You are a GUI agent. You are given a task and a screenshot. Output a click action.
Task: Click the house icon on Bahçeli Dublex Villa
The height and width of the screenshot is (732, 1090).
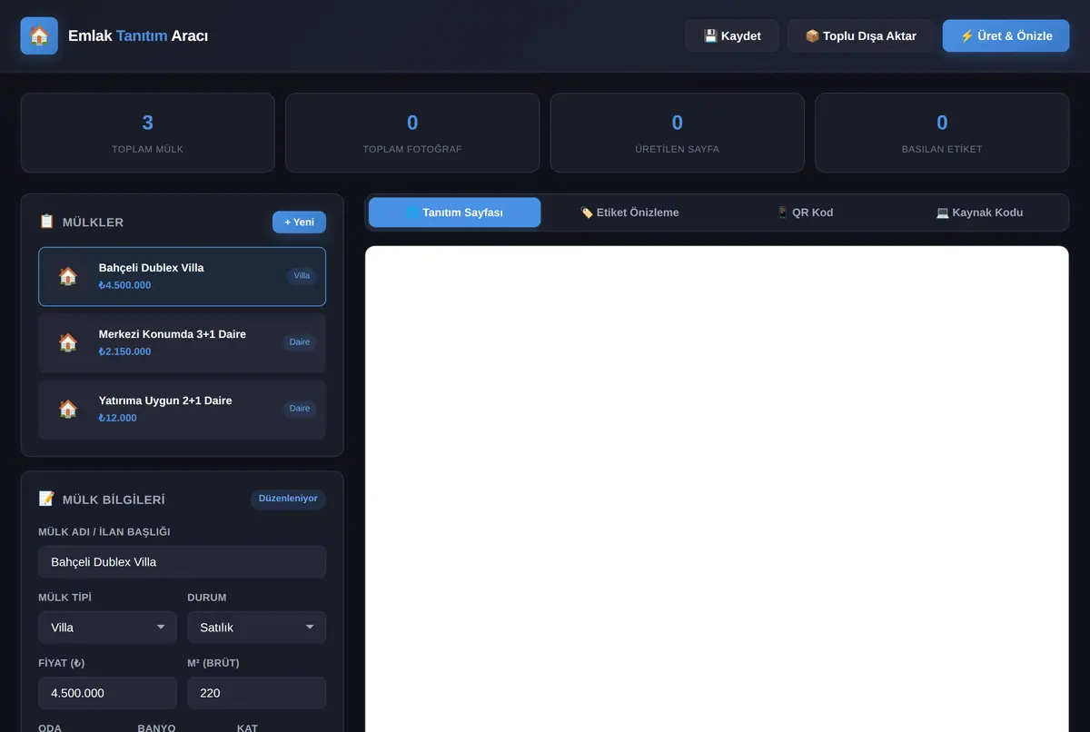68,276
